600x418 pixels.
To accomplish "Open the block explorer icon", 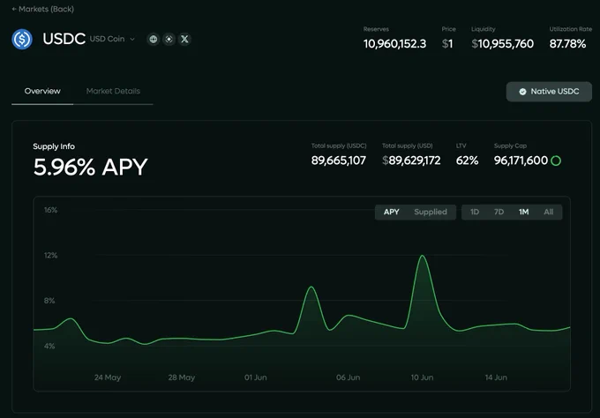I will [x=169, y=39].
